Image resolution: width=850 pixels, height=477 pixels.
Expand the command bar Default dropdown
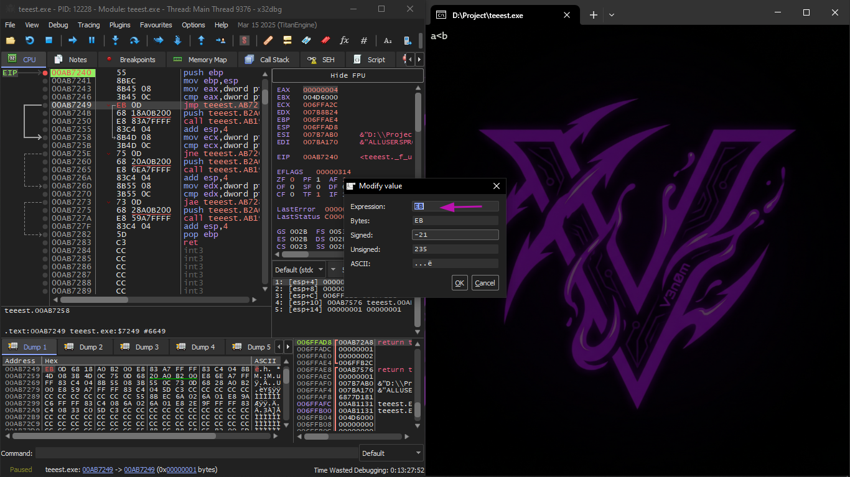click(x=391, y=453)
